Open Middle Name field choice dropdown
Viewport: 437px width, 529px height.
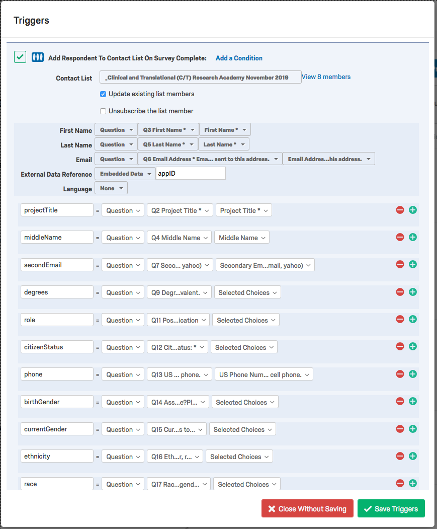coord(242,238)
